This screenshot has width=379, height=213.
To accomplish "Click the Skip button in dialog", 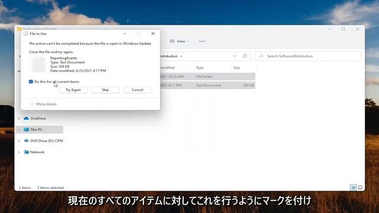I will point(105,90).
